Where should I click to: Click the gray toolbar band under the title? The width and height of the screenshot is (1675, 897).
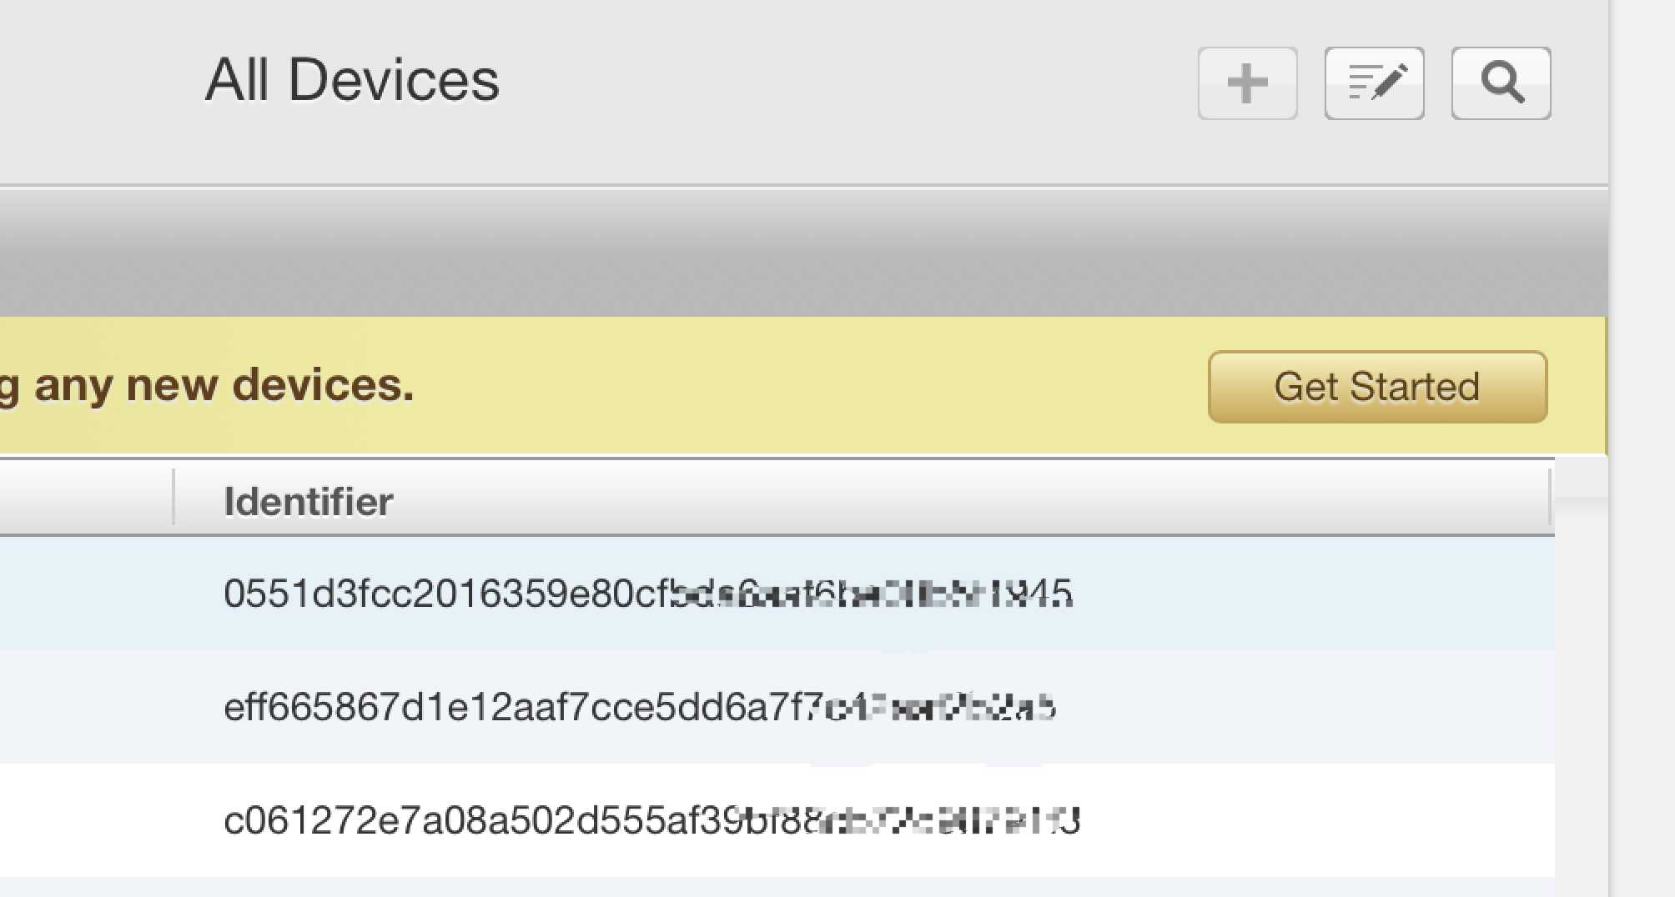tap(803, 253)
